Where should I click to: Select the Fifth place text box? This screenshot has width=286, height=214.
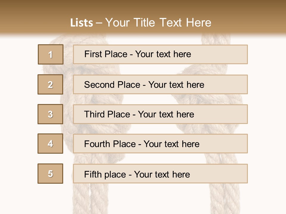[x=160, y=174]
